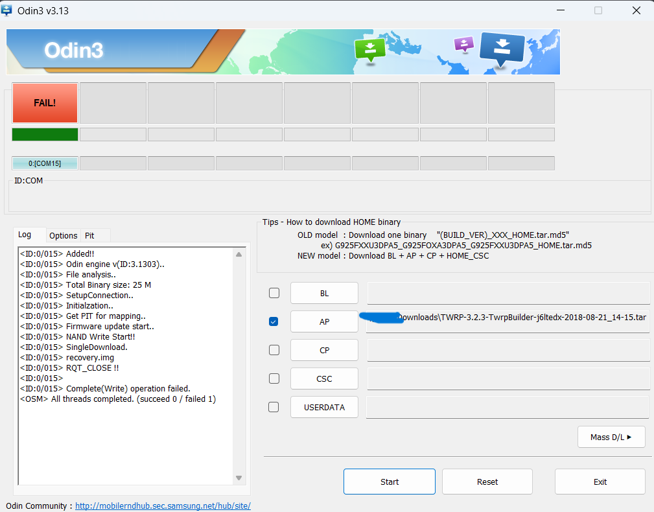Click the tip line starting "OLD model"
654x512 pixels.
pyautogui.click(x=434, y=235)
